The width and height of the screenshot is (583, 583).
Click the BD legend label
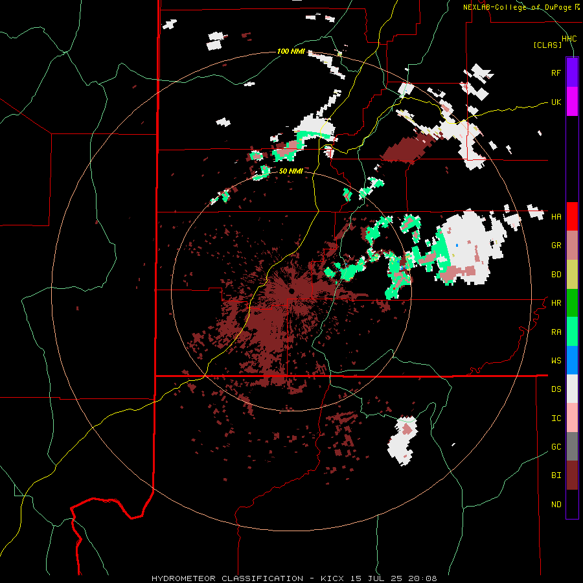[556, 275]
